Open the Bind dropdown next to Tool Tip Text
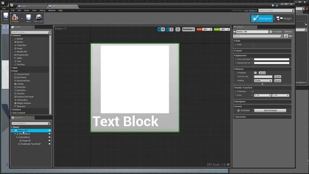This screenshot has width=309, height=174. click(x=278, y=77)
